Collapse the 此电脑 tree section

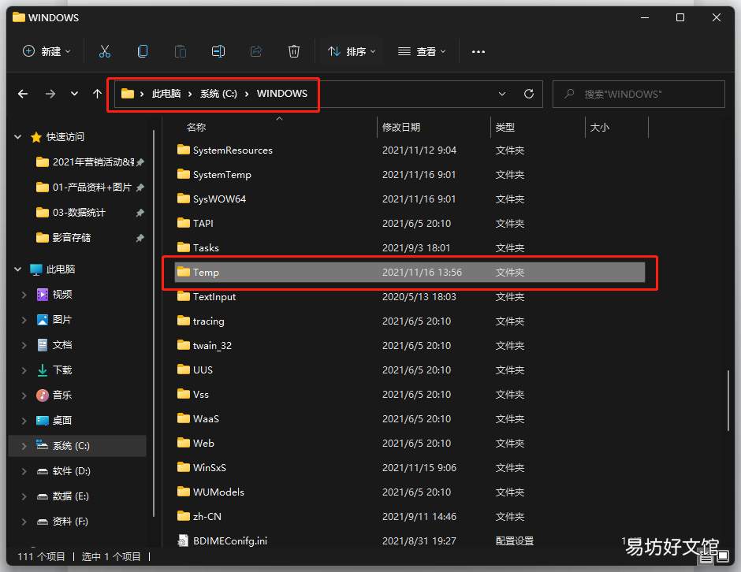coord(18,269)
